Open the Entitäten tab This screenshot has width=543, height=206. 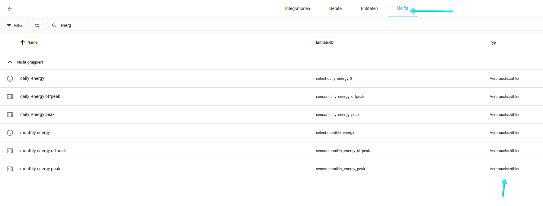(x=369, y=8)
